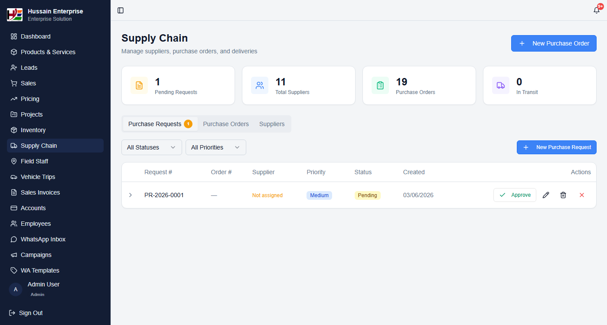Switch to the Suppliers tab

click(x=272, y=124)
